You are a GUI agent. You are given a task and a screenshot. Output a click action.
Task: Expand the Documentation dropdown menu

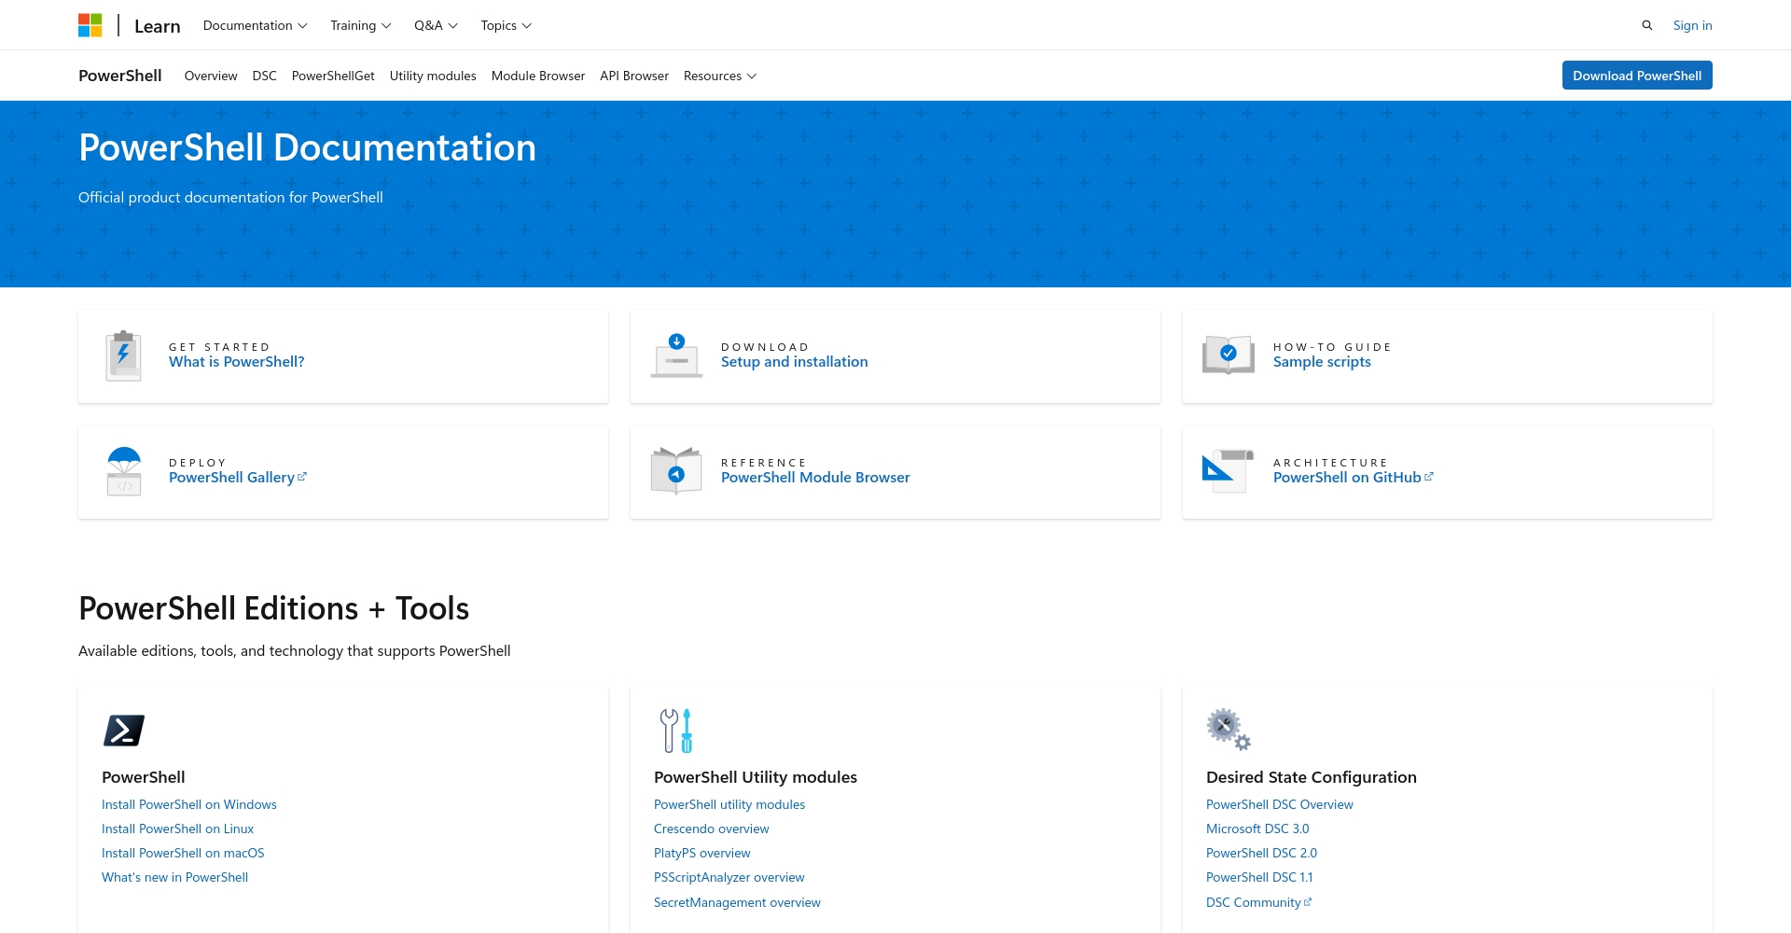(x=256, y=25)
